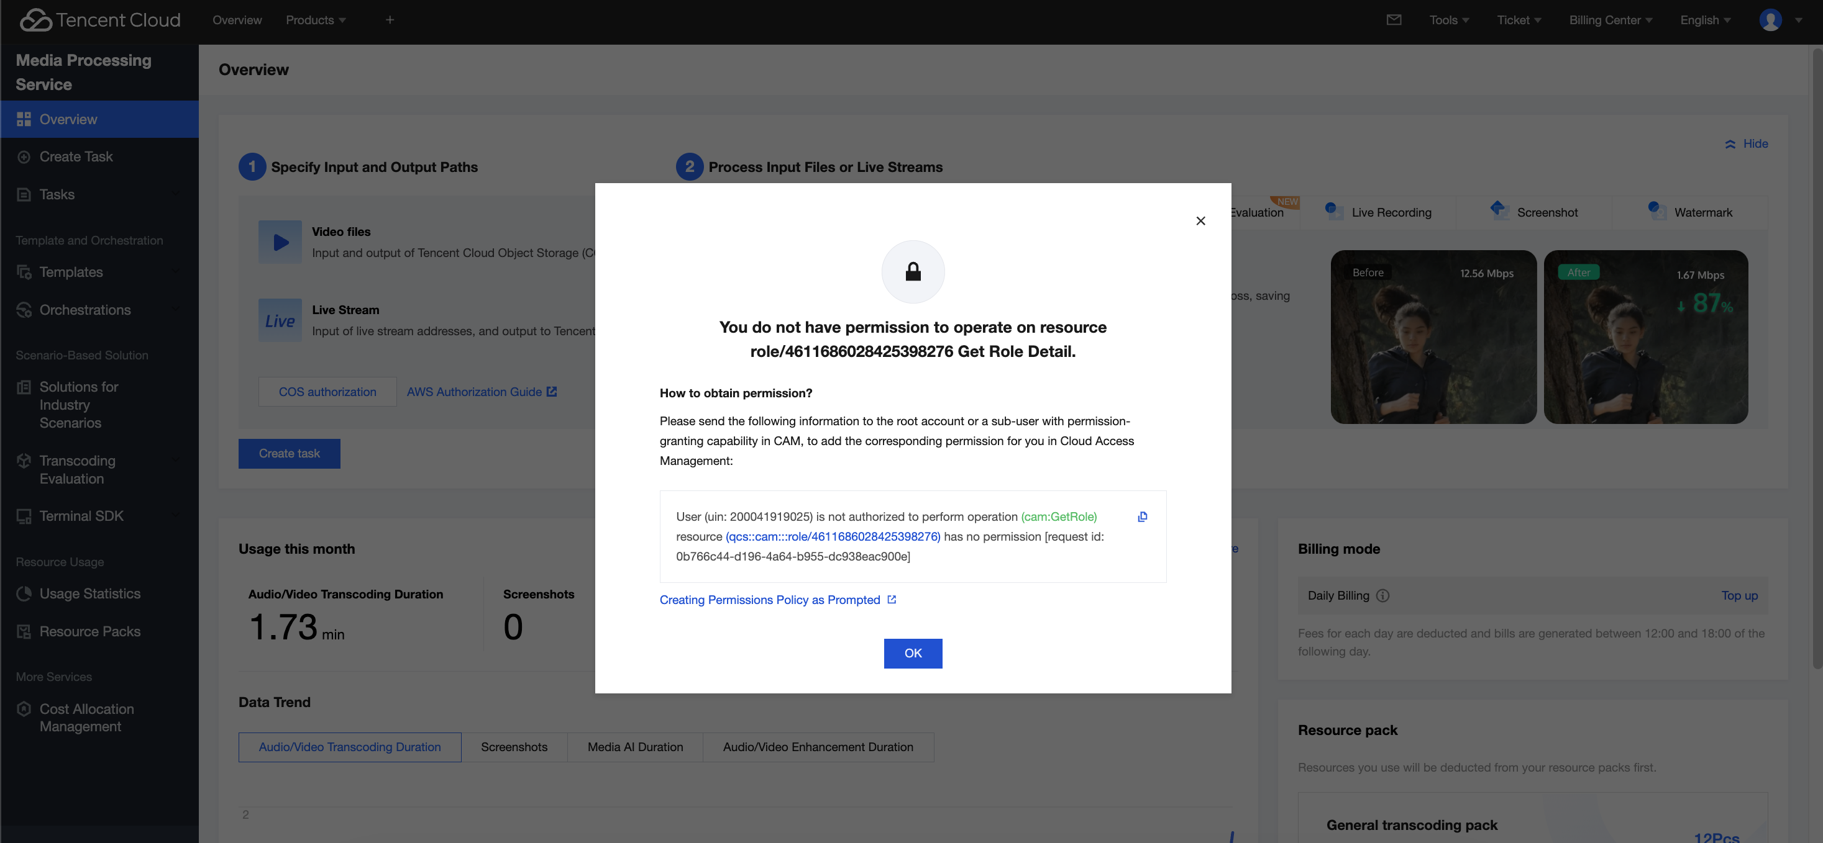The height and width of the screenshot is (843, 1823).
Task: Switch to Screenshots data trend tab
Action: (514, 747)
